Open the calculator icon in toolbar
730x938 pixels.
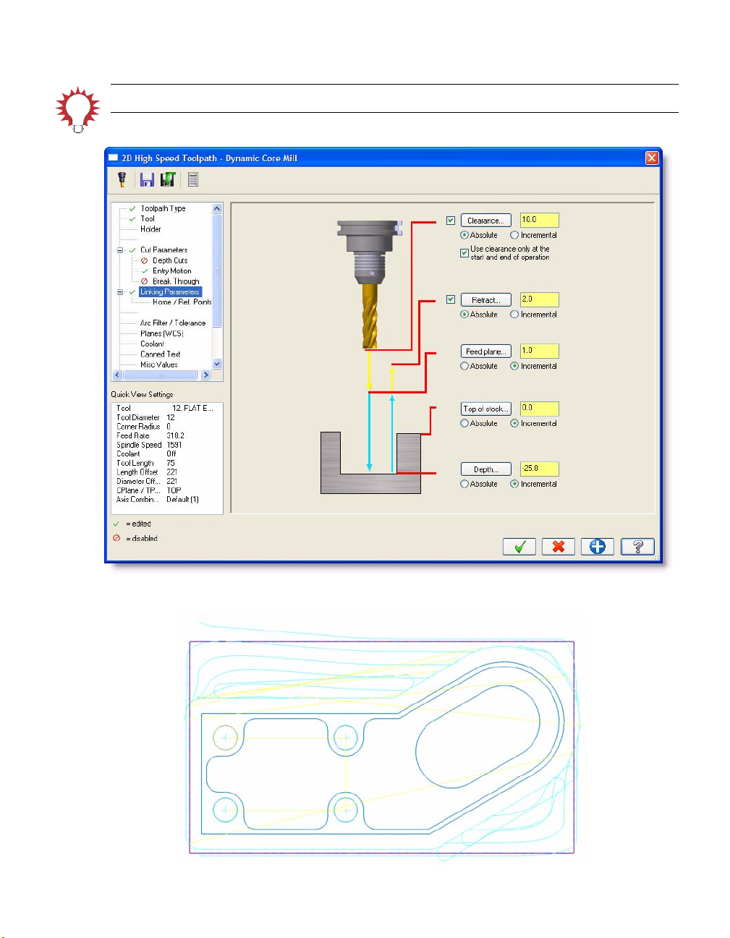pos(193,179)
